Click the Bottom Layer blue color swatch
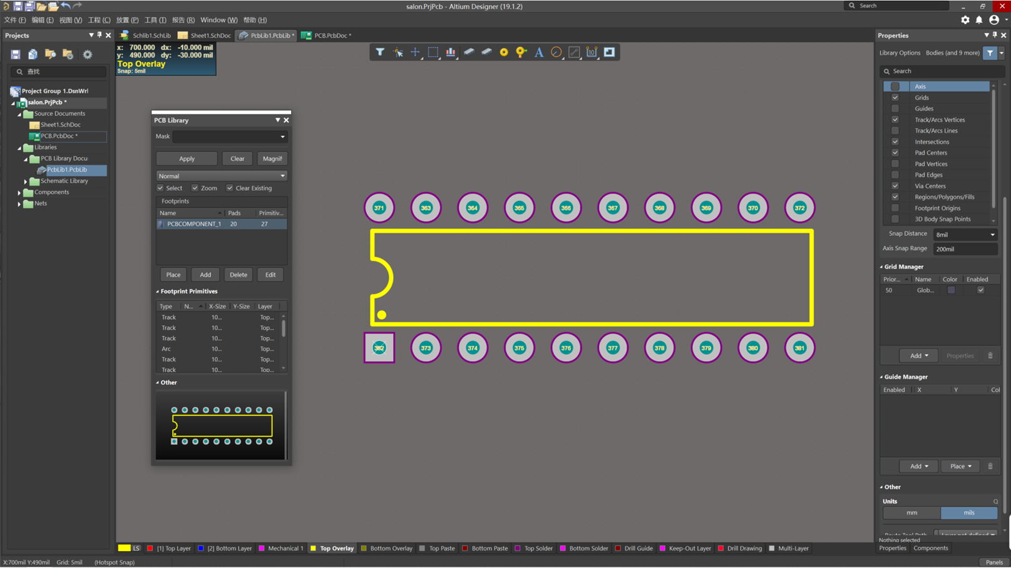The image size is (1011, 568). point(201,549)
